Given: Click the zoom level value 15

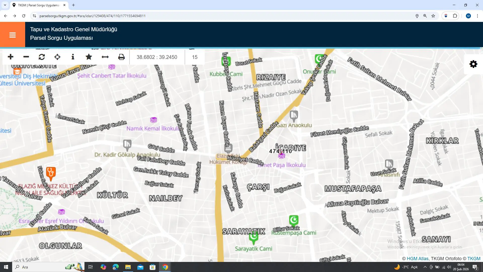Looking at the screenshot, I should pyautogui.click(x=195, y=57).
